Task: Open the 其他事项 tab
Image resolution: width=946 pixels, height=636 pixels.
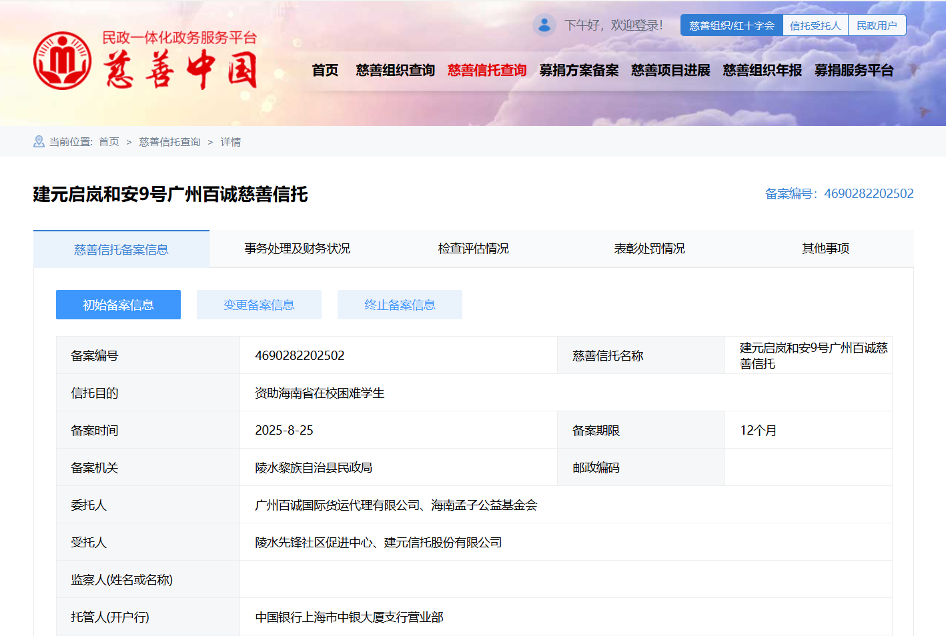Action: (x=825, y=249)
